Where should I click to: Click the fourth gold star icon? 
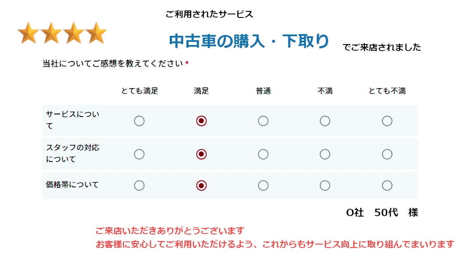coord(96,34)
